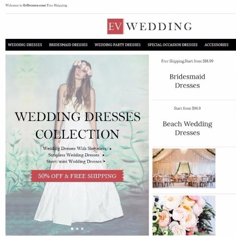Viewport: 236px width, 236px height.
Task: Open the Wedding Party Dresses menu
Action: (x=118, y=45)
